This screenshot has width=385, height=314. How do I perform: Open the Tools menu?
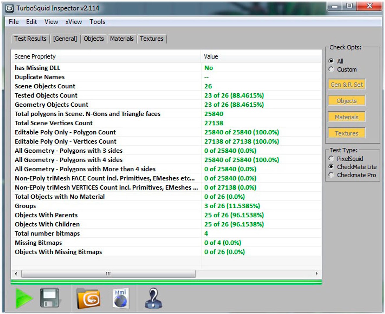click(97, 22)
